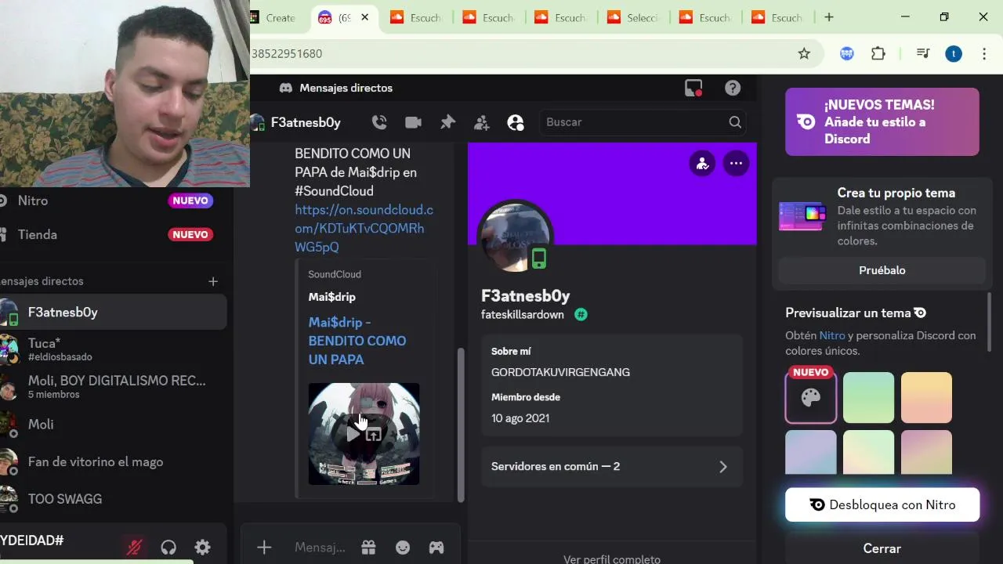The height and width of the screenshot is (564, 1003).
Task: Close the active Discord browser tab
Action: [364, 17]
